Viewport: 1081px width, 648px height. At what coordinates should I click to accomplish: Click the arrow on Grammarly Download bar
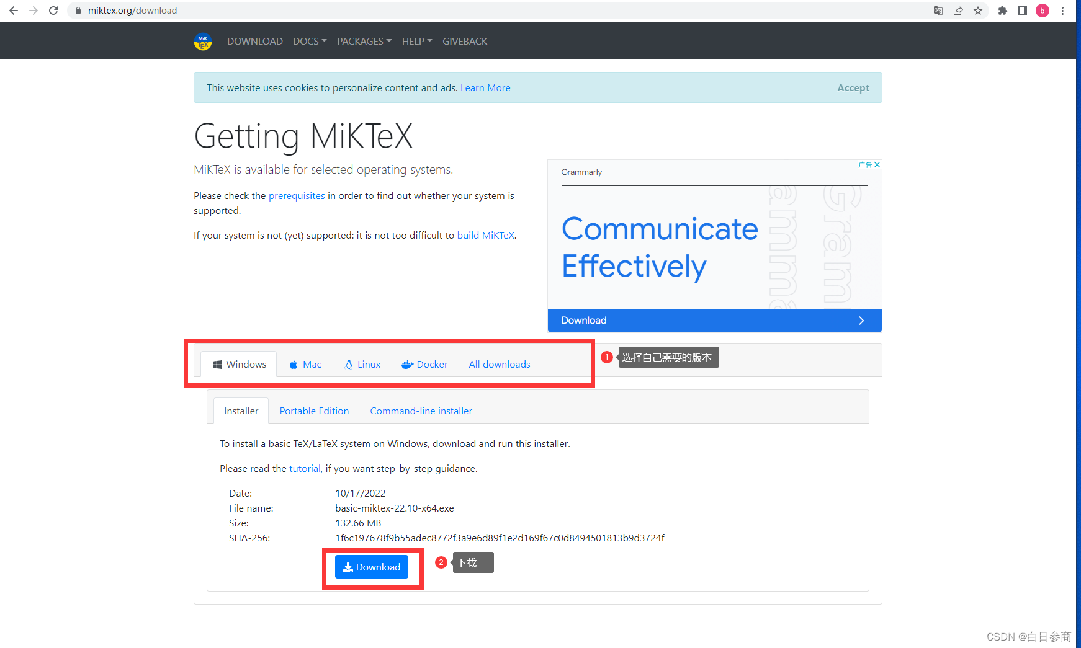861,321
